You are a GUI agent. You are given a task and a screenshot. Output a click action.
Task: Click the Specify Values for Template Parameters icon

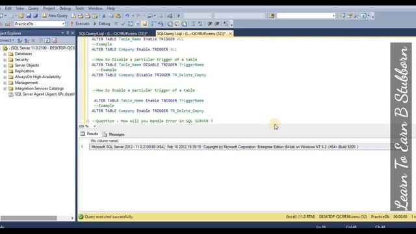226,24
